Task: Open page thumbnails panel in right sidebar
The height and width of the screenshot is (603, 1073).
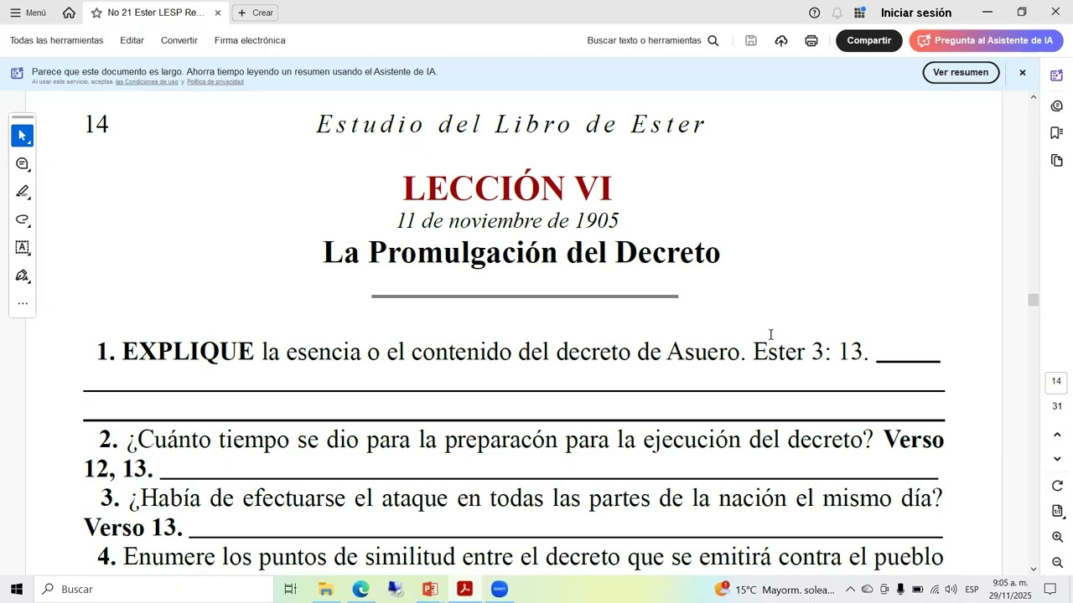Action: 1057,160
